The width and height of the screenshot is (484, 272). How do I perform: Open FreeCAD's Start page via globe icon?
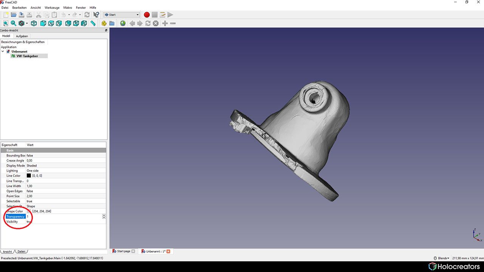[x=123, y=23]
